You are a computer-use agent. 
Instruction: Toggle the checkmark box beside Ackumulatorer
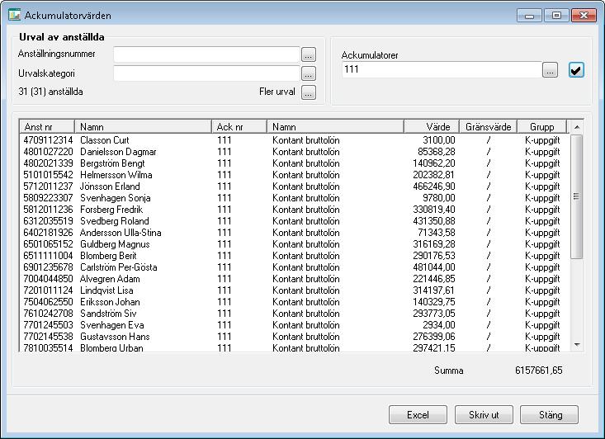[576, 70]
